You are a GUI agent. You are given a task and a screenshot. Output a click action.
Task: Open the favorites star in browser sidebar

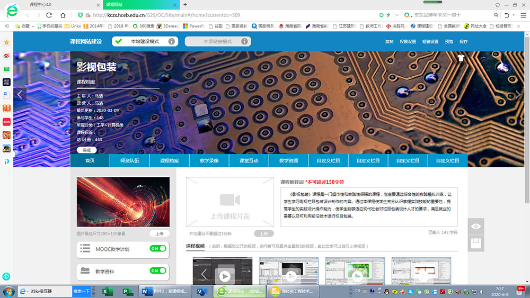(6, 42)
